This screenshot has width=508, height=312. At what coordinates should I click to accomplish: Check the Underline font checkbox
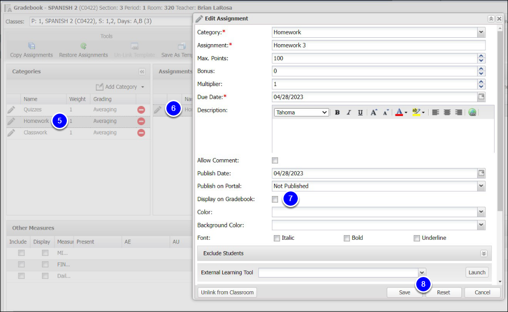(x=417, y=238)
